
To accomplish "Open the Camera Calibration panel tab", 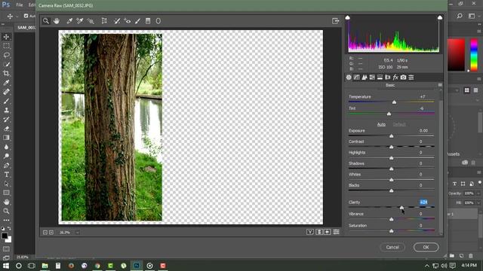I will point(403,78).
